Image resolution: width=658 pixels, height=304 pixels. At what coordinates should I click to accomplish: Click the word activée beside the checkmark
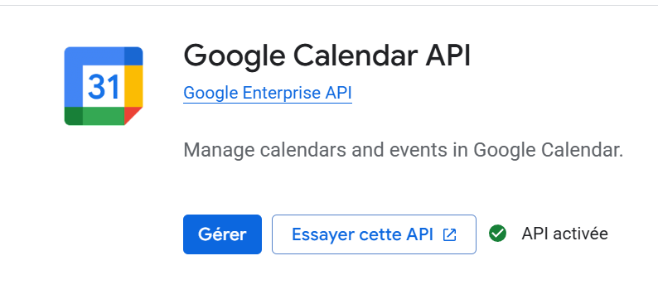point(580,234)
